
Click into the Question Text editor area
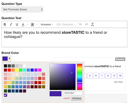click(x=64, y=37)
